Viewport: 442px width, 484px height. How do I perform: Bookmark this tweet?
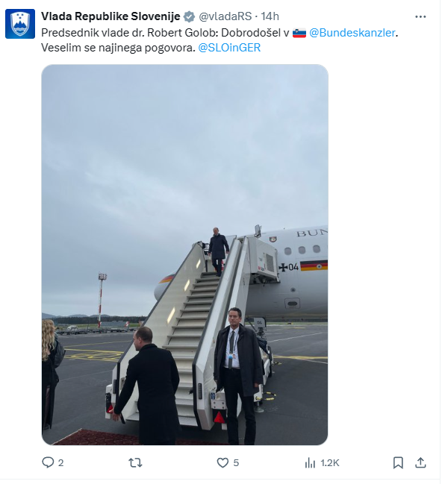click(x=398, y=462)
